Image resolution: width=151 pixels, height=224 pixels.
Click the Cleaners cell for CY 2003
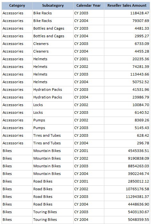click(53, 44)
